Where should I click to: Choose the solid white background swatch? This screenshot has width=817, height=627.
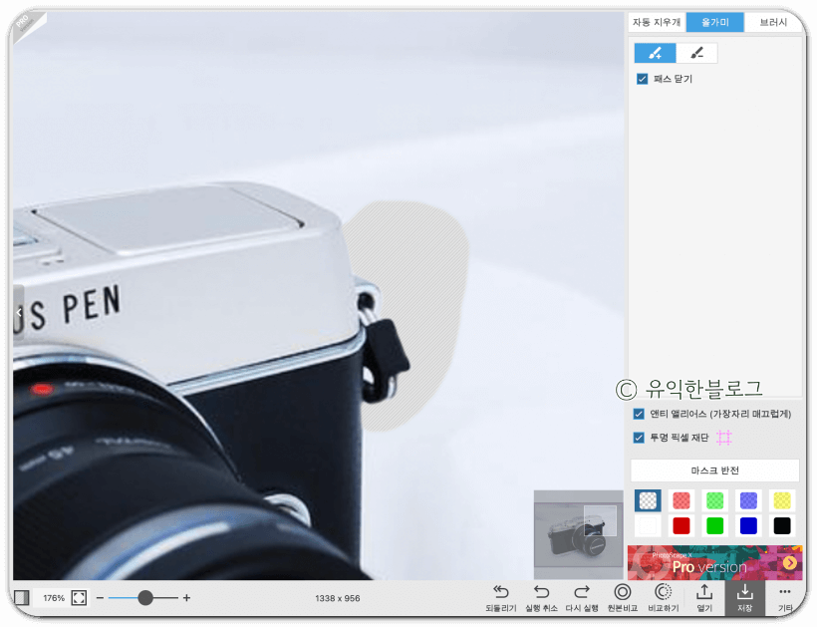point(648,526)
